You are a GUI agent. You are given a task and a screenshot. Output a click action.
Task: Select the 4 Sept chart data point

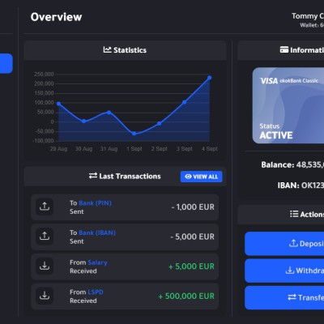pyautogui.click(x=210, y=78)
